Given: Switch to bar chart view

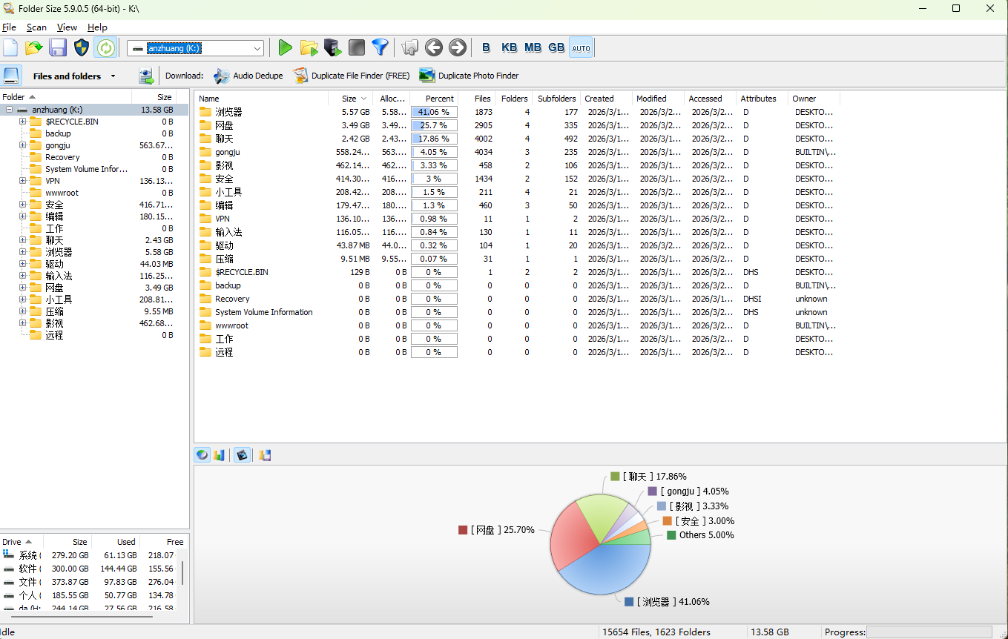Looking at the screenshot, I should pos(219,455).
